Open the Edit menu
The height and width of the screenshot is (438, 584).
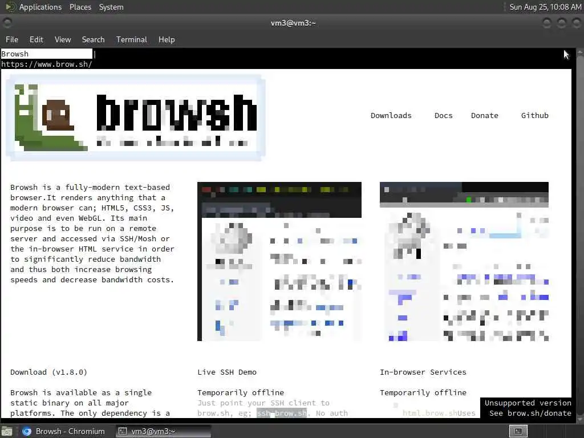(x=36, y=39)
